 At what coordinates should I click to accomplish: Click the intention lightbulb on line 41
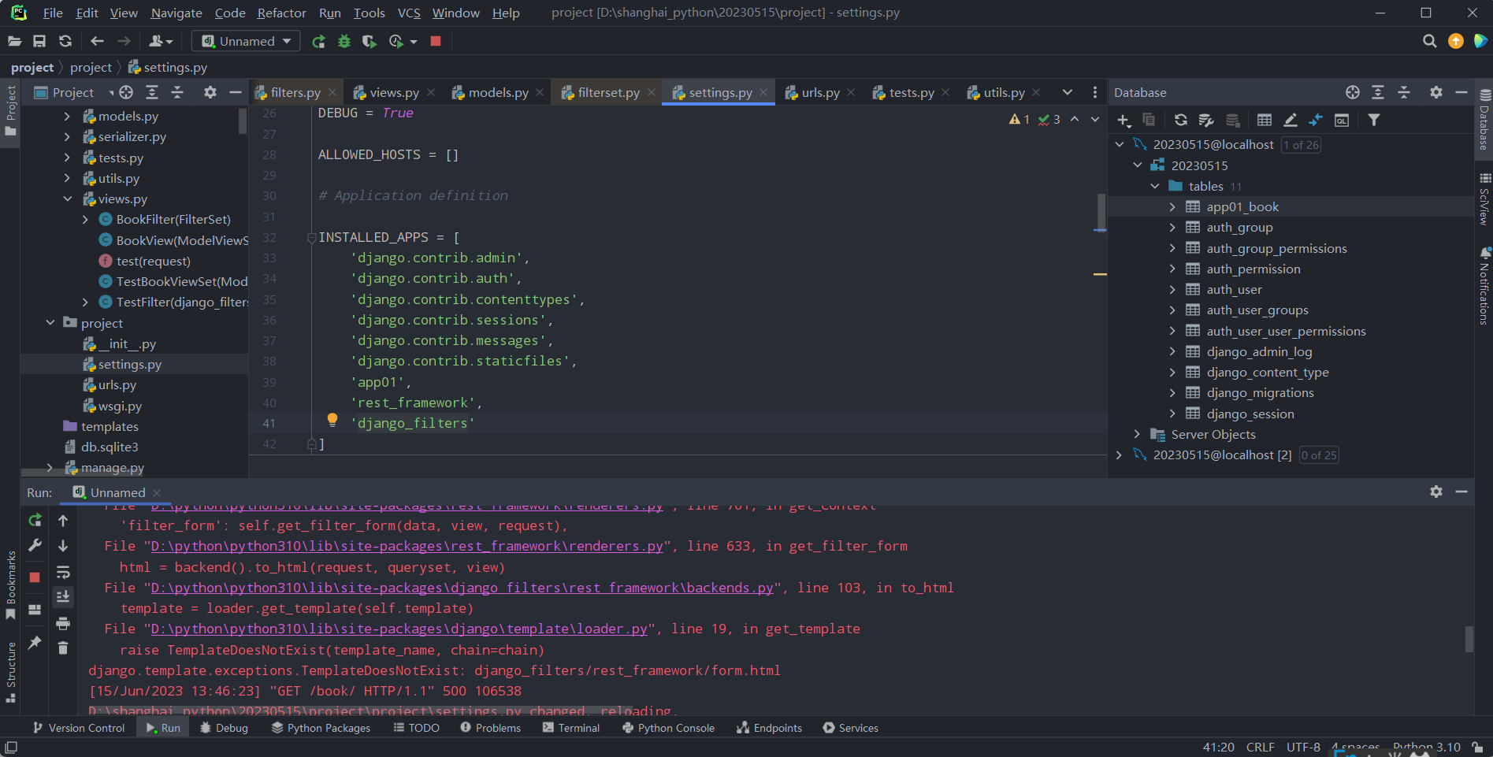(332, 421)
